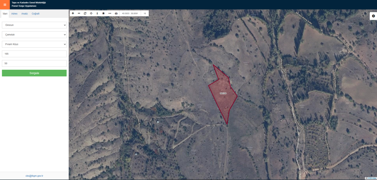Select the measure distance arrow icon
The image size is (377, 180).
pyautogui.click(x=110, y=13)
